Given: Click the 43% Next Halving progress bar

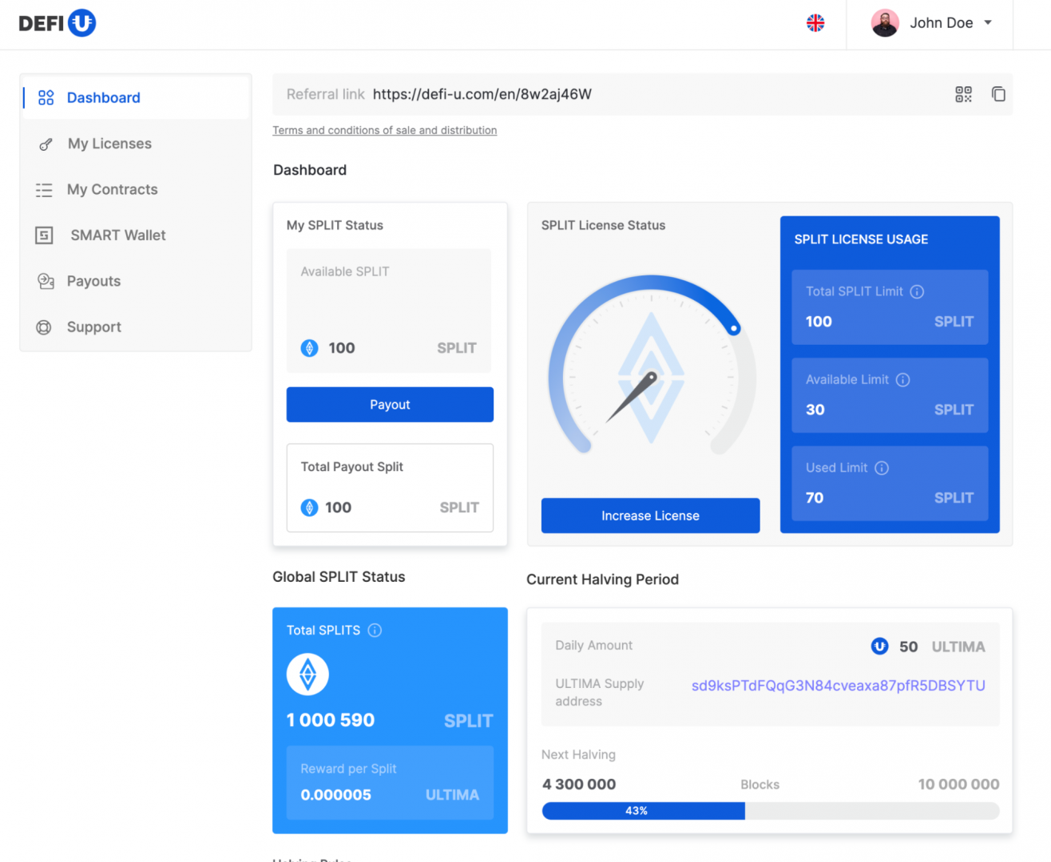Looking at the screenshot, I should click(x=770, y=811).
